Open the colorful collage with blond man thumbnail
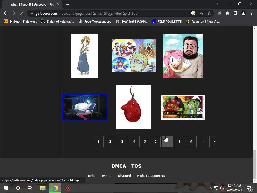Screen dimensions: 257x193 [134, 56]
